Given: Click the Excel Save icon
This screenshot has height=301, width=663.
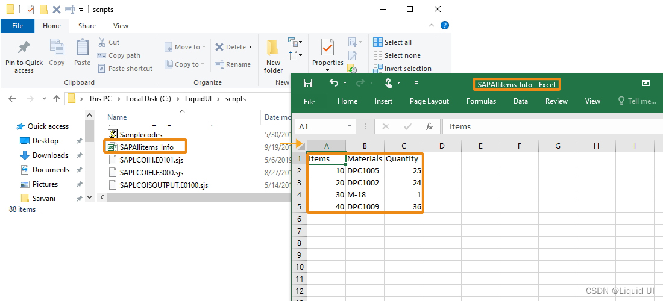Looking at the screenshot, I should 308,83.
